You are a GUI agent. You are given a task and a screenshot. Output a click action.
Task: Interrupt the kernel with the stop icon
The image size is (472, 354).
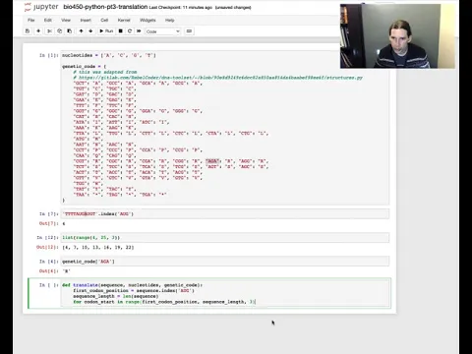pos(120,30)
